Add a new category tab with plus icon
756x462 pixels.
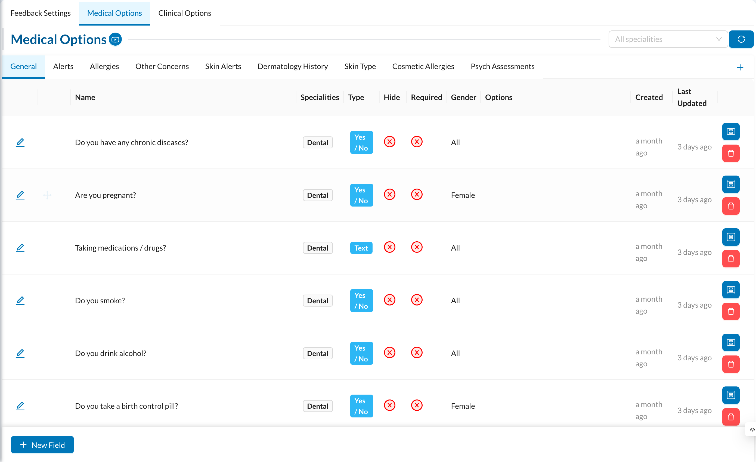pyautogui.click(x=740, y=67)
